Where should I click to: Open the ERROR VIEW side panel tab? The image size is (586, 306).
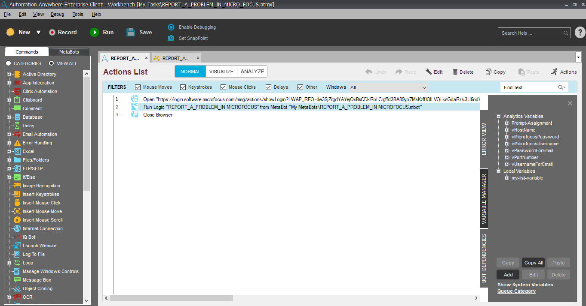click(484, 139)
